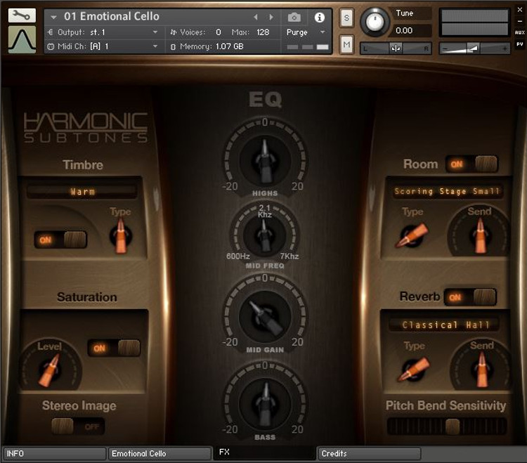The width and height of the screenshot is (527, 463).
Task: Select the Warm timbre display
Action: click(82, 192)
